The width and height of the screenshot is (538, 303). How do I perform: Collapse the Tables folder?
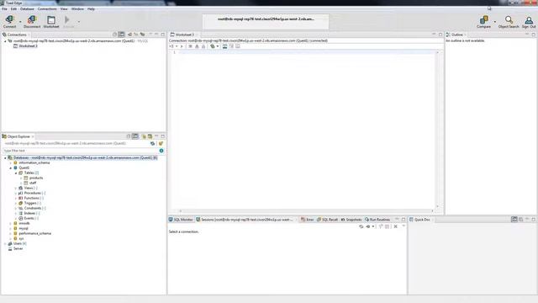pos(16,173)
